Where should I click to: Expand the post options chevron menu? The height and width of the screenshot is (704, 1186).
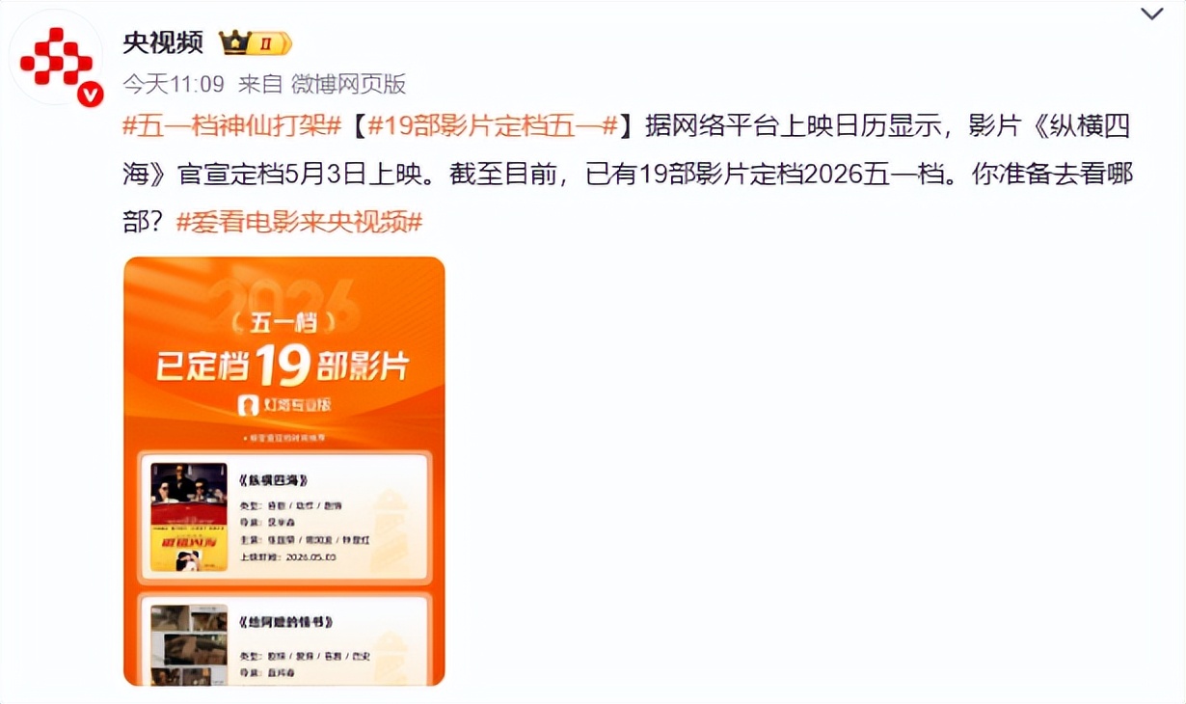(1152, 14)
